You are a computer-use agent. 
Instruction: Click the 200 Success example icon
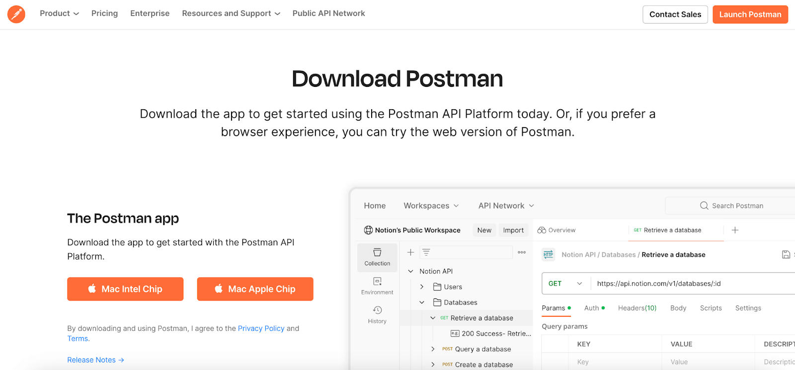click(455, 334)
